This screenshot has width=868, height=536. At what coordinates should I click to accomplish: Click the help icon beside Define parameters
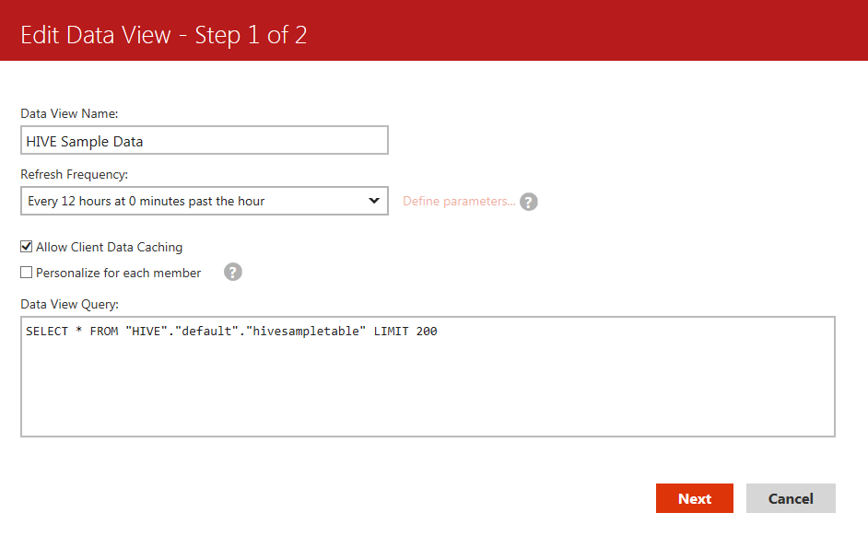click(x=528, y=202)
